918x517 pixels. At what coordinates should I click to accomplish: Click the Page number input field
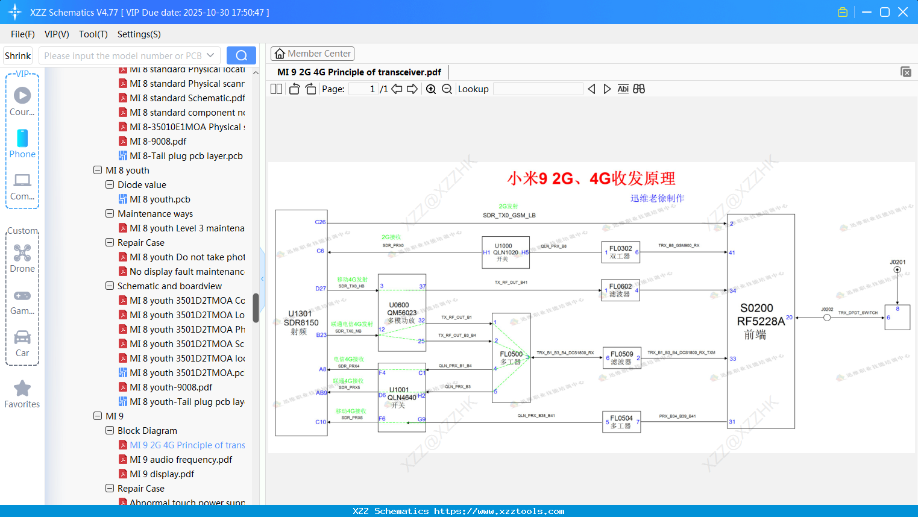[x=362, y=89]
